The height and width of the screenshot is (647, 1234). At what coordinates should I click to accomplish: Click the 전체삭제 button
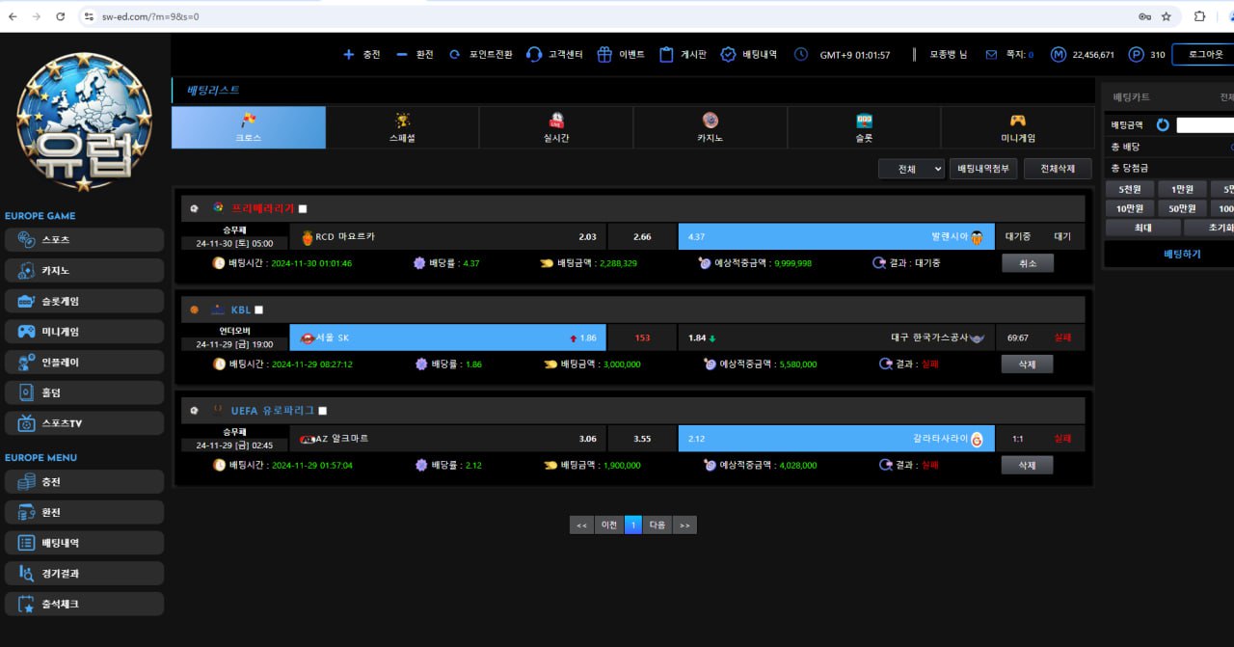(1057, 169)
